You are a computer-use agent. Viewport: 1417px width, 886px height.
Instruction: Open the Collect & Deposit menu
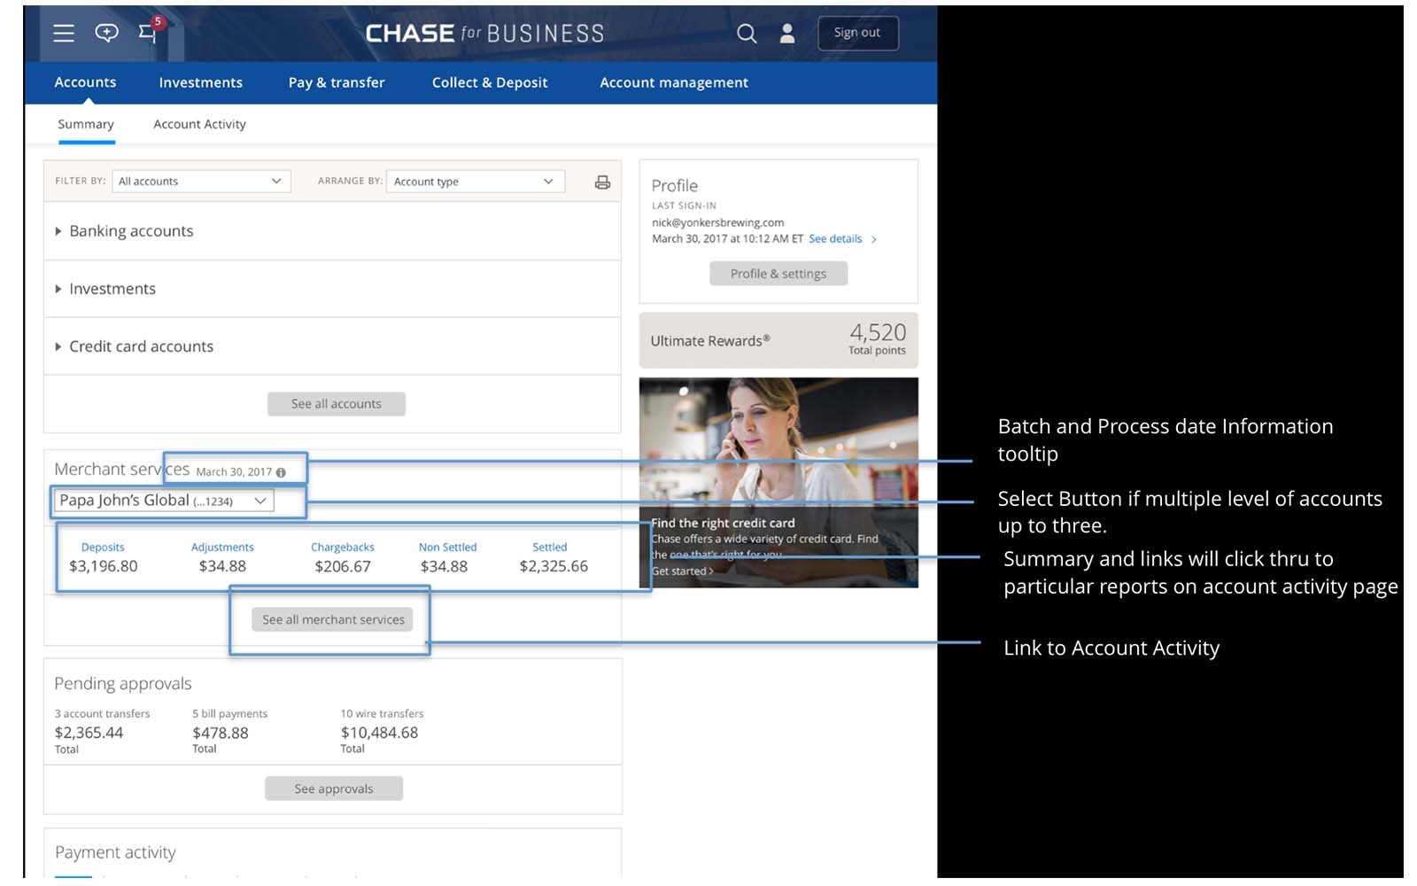[x=490, y=82]
